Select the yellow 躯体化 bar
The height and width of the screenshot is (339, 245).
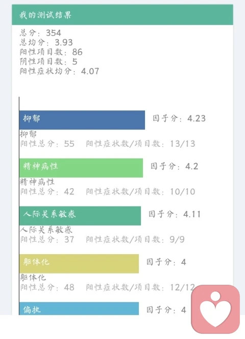[x=79, y=263]
